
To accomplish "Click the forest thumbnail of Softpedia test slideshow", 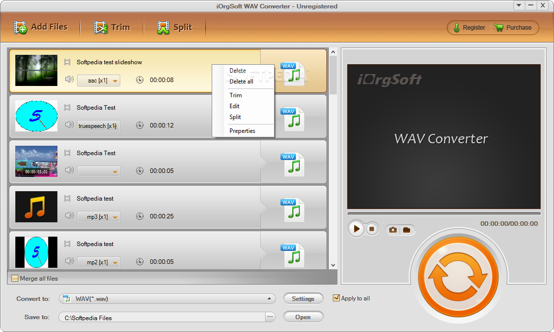I will click(x=37, y=70).
